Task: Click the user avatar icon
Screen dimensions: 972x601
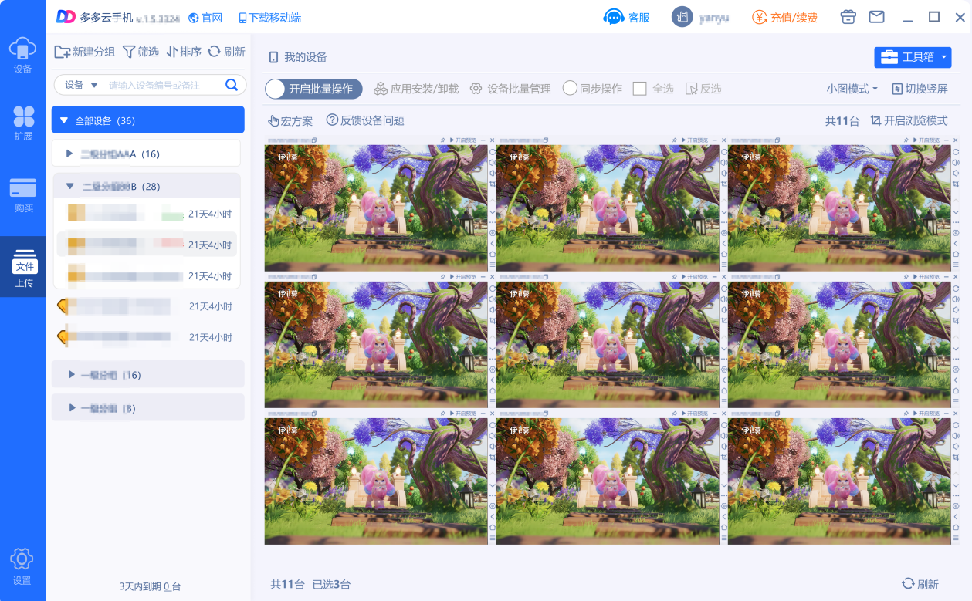Action: [x=681, y=17]
